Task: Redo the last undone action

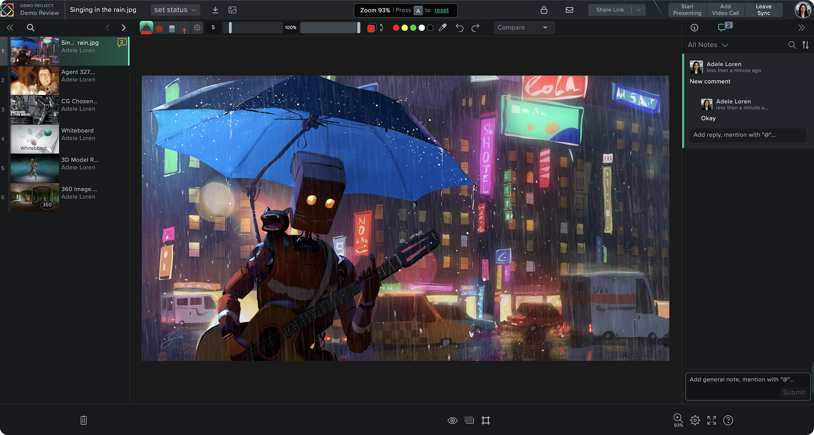Action: [x=475, y=27]
